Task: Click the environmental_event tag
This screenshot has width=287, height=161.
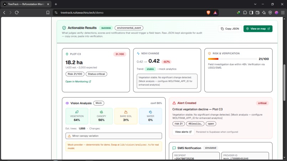Action: (129, 28)
